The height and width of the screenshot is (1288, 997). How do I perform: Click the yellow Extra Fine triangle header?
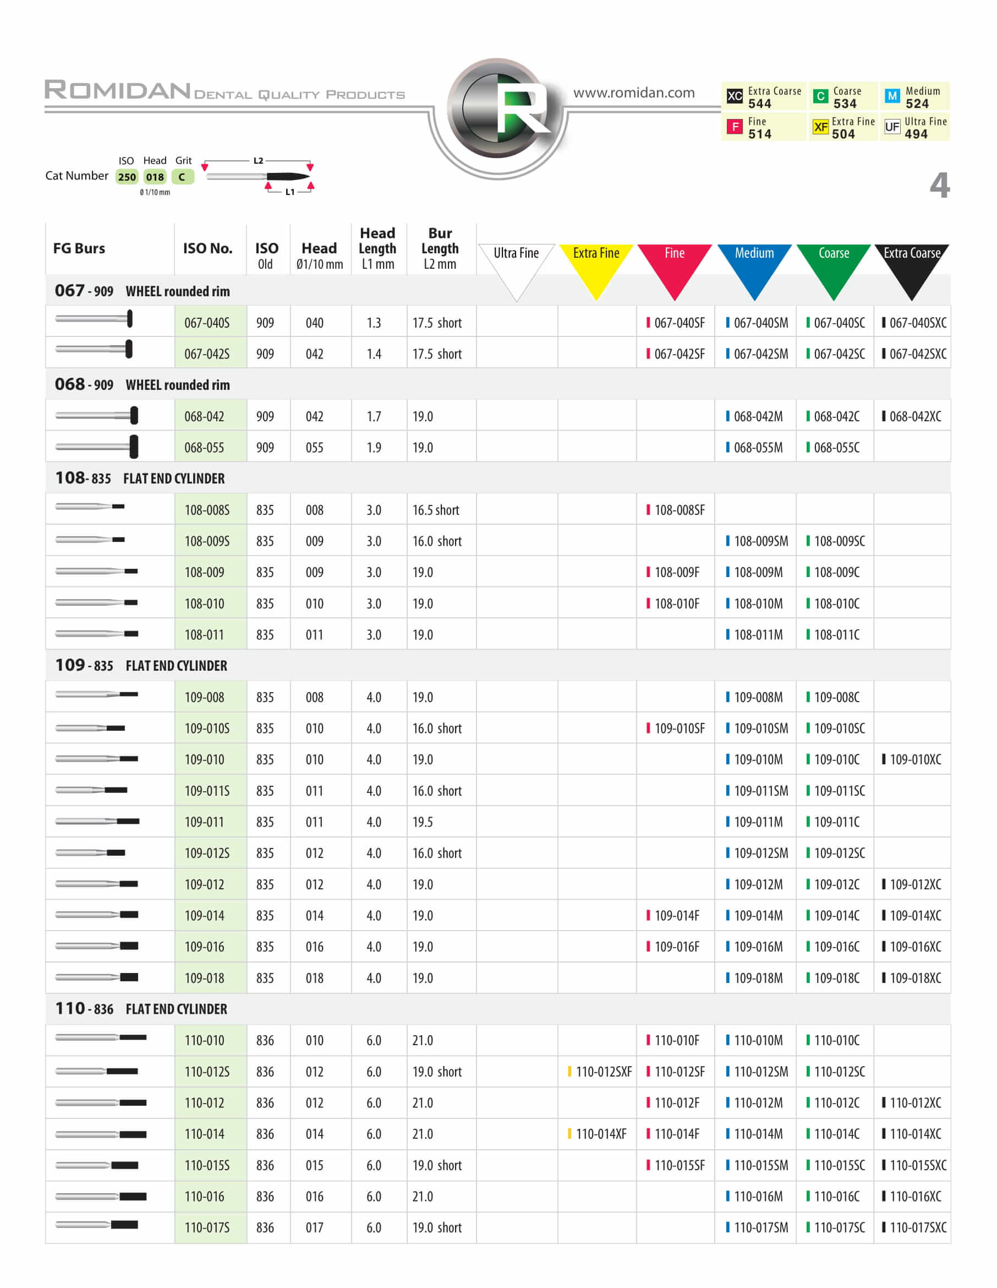pos(596,272)
